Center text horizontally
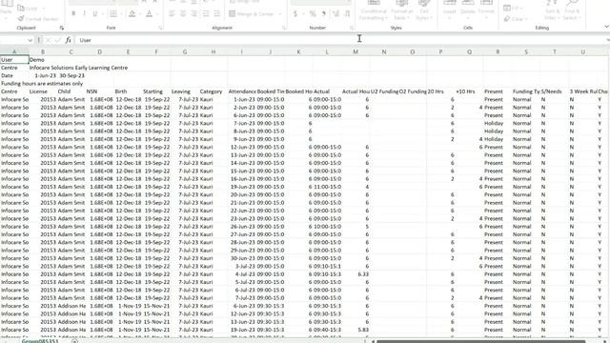The height and width of the screenshot is (343, 610). click(182, 13)
